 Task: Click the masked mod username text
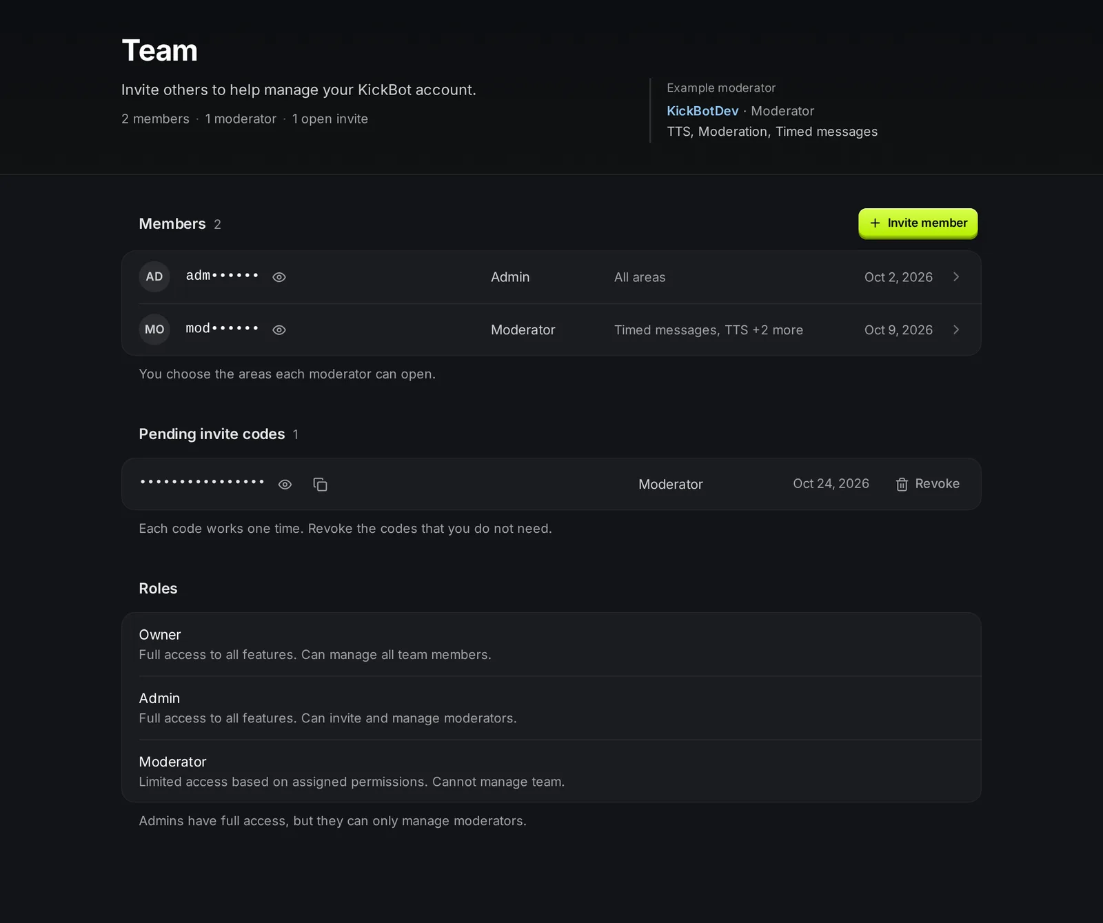point(221,329)
